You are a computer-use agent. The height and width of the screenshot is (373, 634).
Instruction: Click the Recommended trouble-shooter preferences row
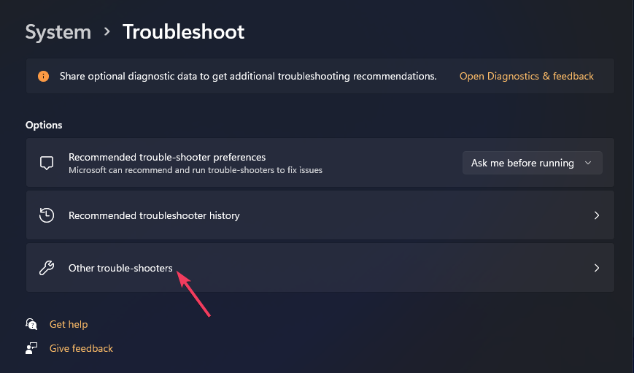click(320, 163)
